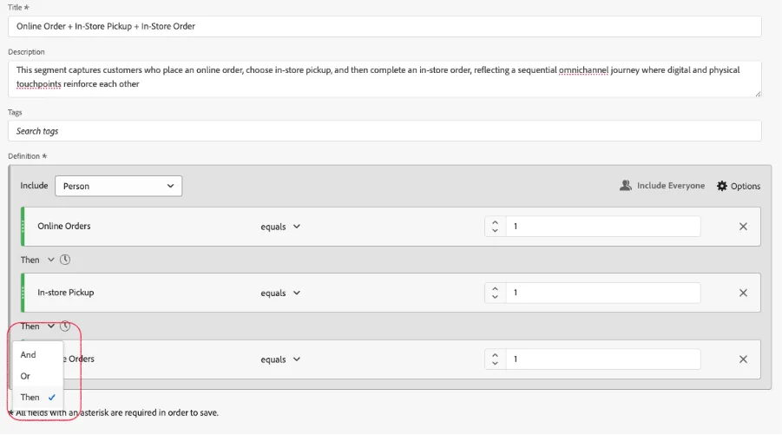This screenshot has height=435, width=782.
Task: Click the Options label
Action: click(745, 186)
